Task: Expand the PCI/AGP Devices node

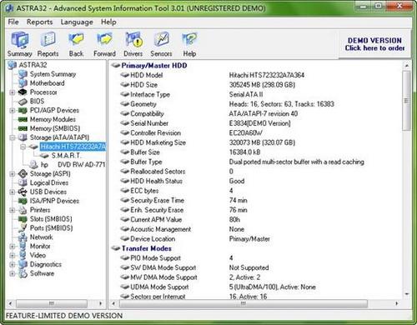Action: click(13, 111)
